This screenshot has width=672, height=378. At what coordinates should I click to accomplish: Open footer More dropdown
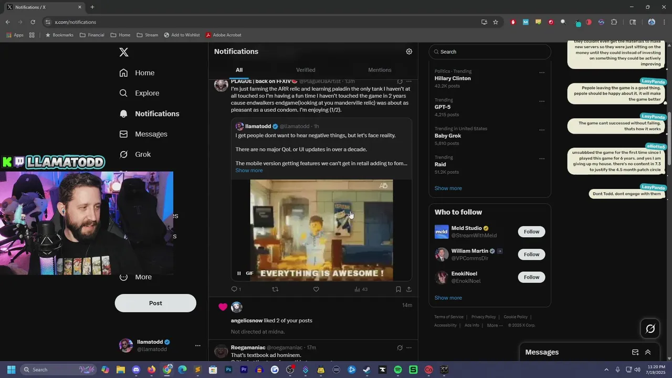pos(495,325)
